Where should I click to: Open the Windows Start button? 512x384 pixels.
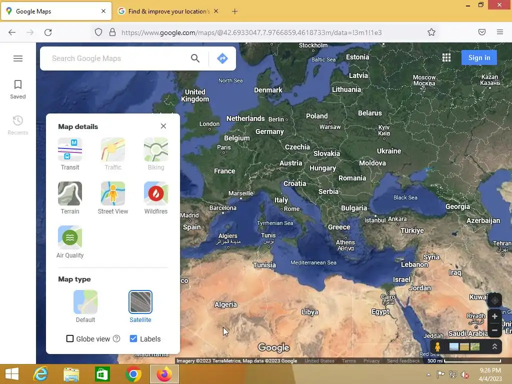12,374
